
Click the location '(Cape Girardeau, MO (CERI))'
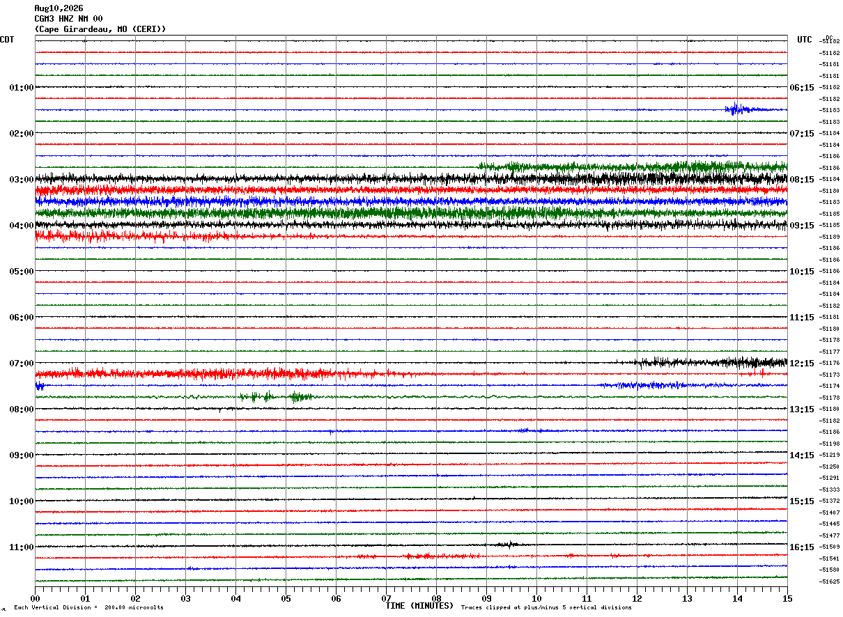(x=100, y=29)
